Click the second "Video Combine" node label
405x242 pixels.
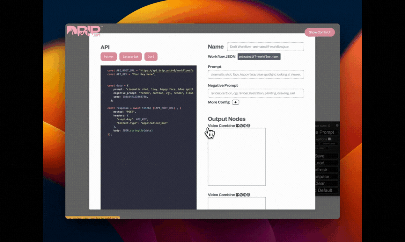click(229, 195)
